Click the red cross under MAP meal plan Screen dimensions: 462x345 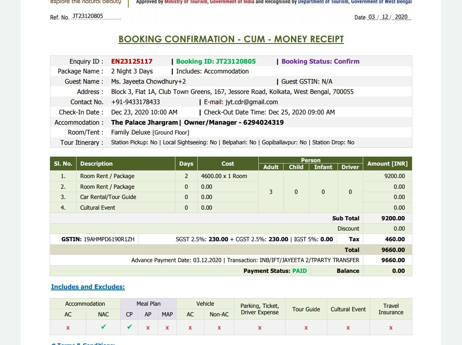(x=167, y=327)
